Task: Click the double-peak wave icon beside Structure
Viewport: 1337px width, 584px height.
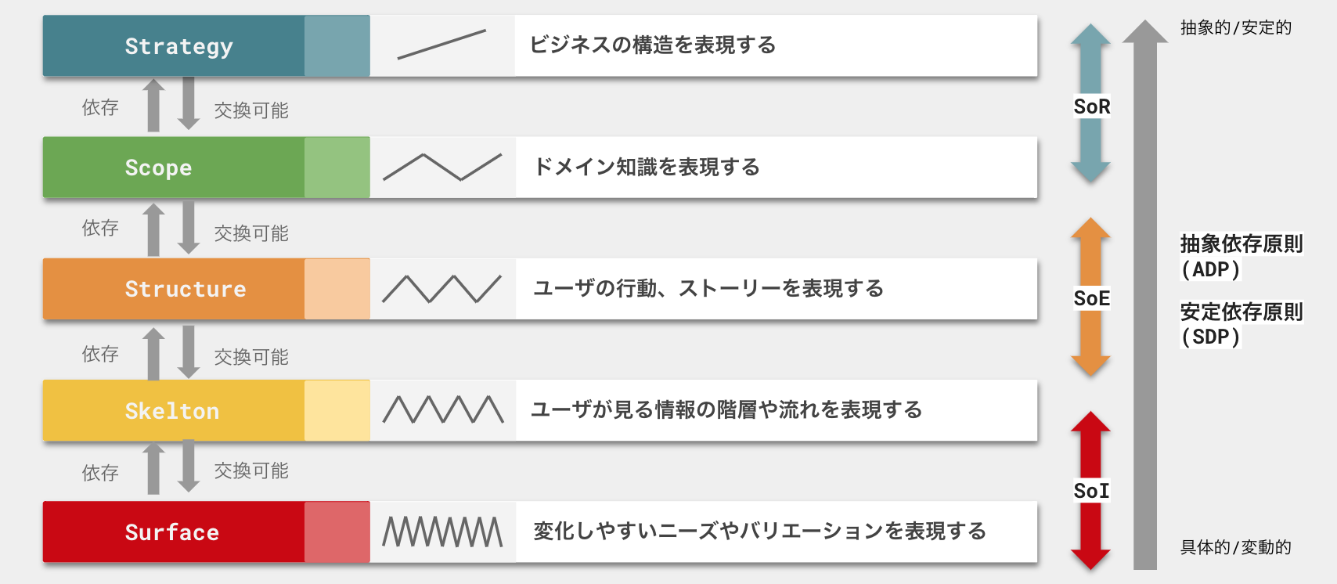Action: click(x=441, y=289)
